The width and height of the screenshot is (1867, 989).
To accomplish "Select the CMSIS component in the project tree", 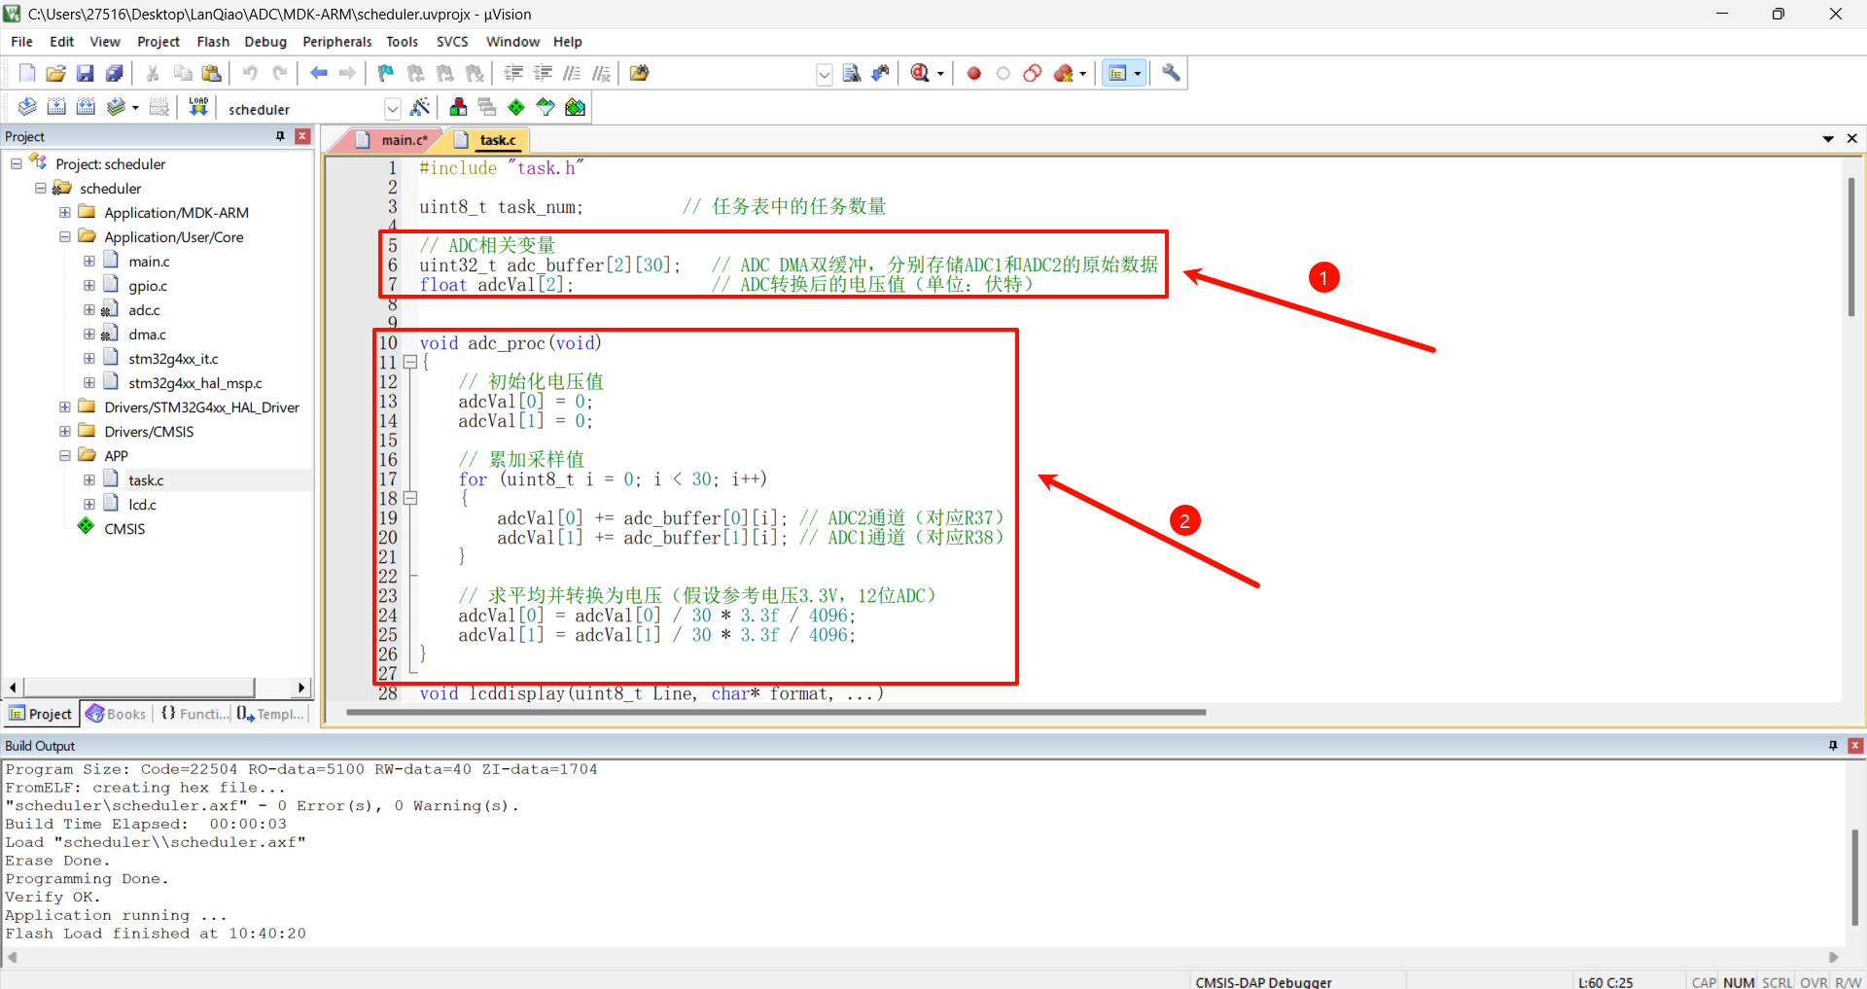I will [x=124, y=528].
